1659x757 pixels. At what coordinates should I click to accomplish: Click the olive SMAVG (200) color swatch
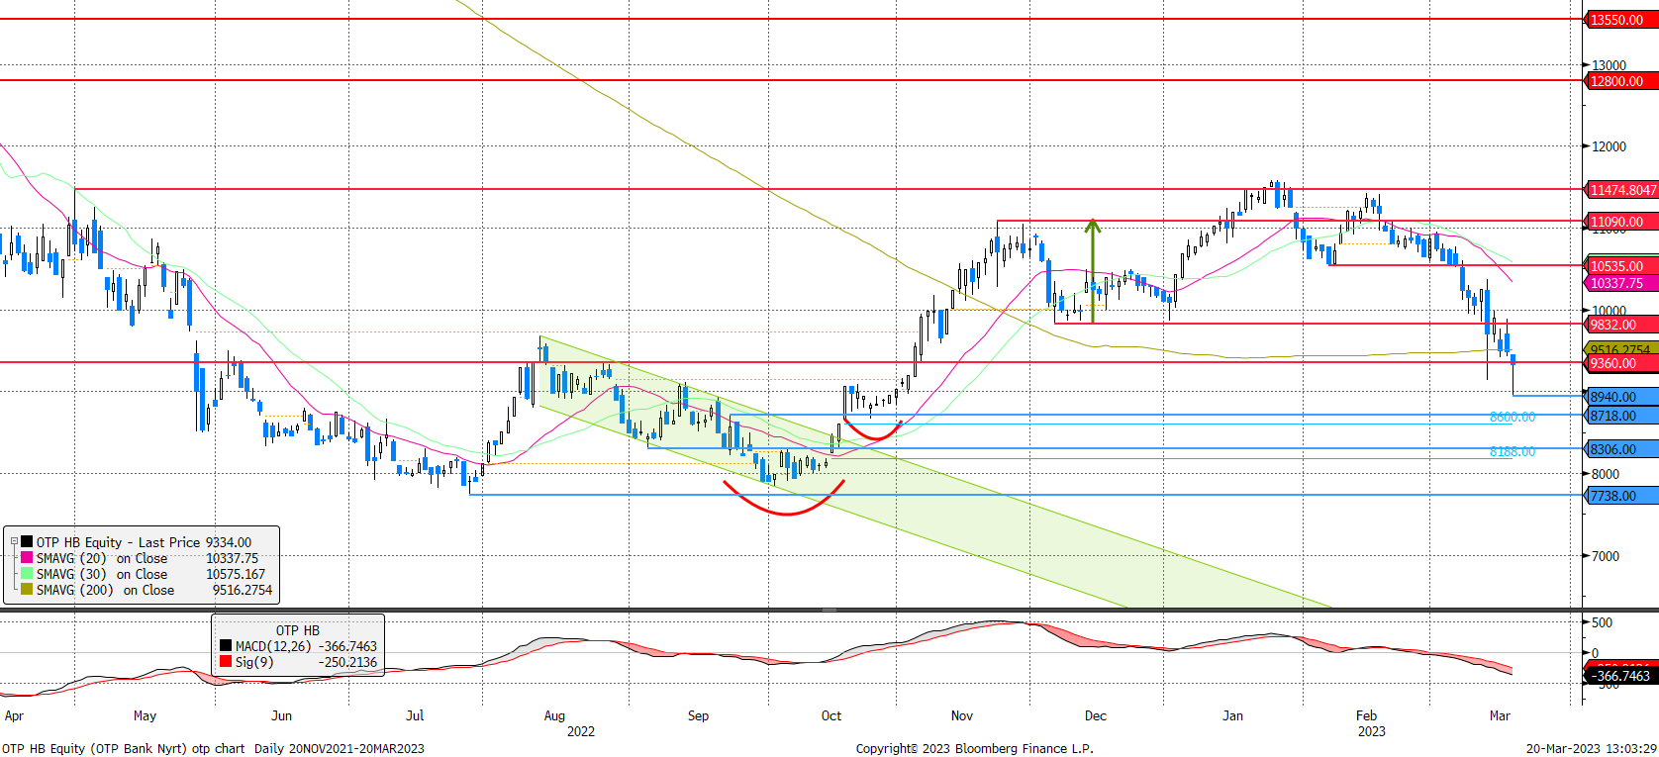(x=27, y=590)
